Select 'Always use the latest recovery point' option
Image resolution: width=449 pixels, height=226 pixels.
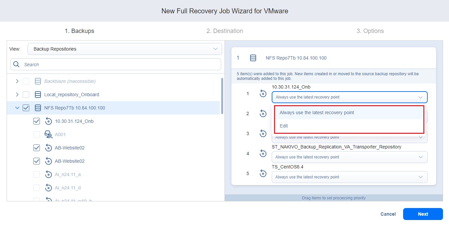(317, 113)
